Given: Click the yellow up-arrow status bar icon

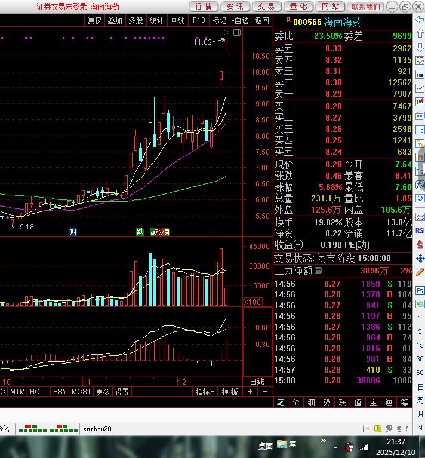Looking at the screenshot, I should tap(378, 429).
